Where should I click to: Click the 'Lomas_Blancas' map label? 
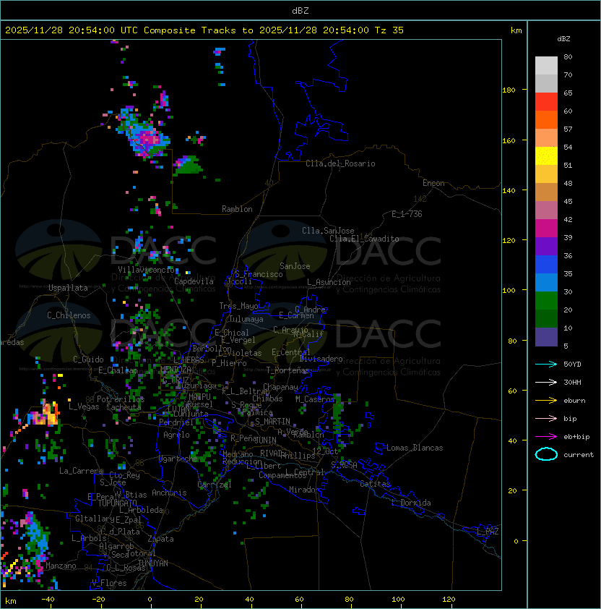pyautogui.click(x=415, y=448)
